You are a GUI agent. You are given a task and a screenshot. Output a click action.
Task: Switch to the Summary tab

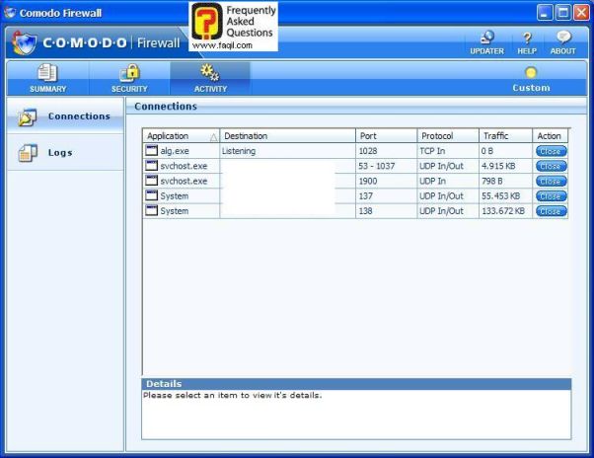[47, 78]
